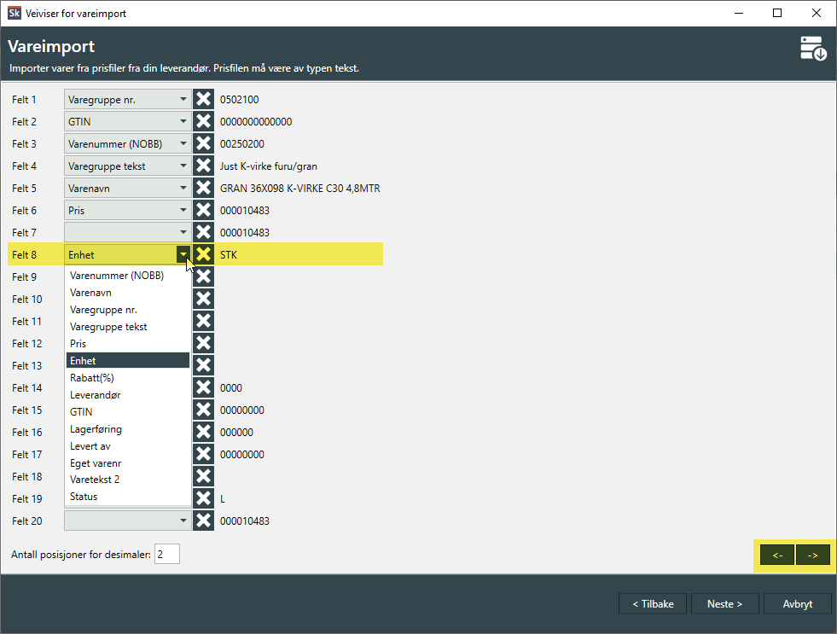
Task: Clear the Felt 8 Enhet field mapping
Action: coord(203,254)
